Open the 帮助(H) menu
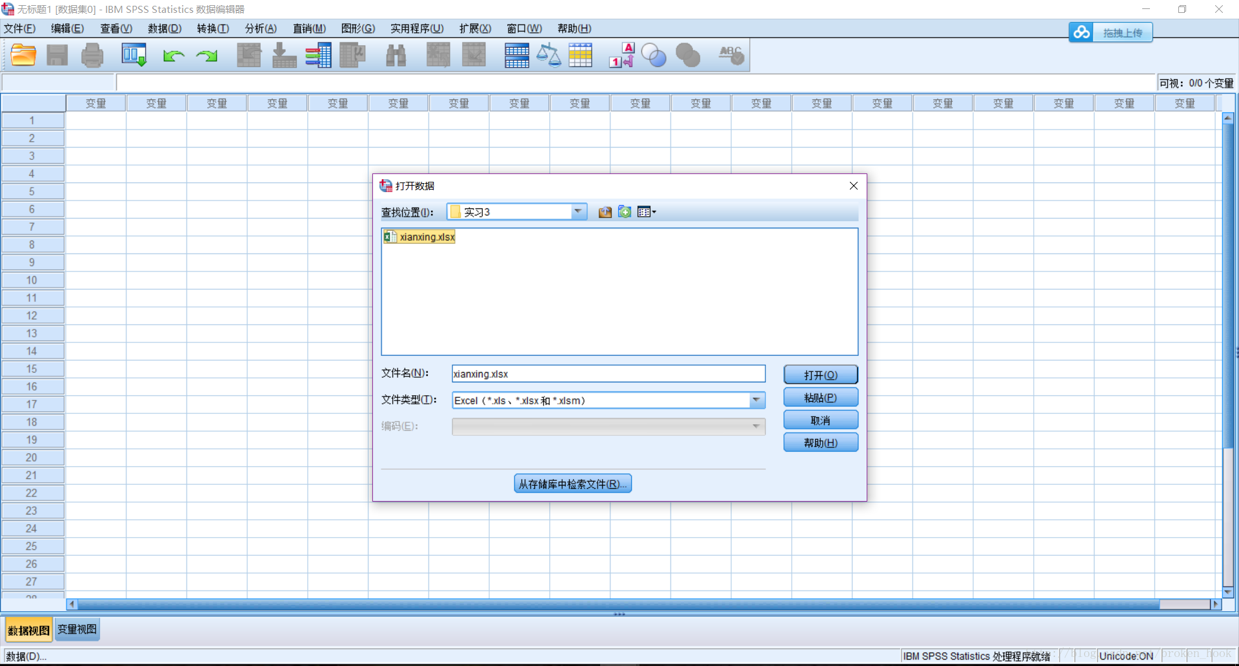 click(574, 28)
